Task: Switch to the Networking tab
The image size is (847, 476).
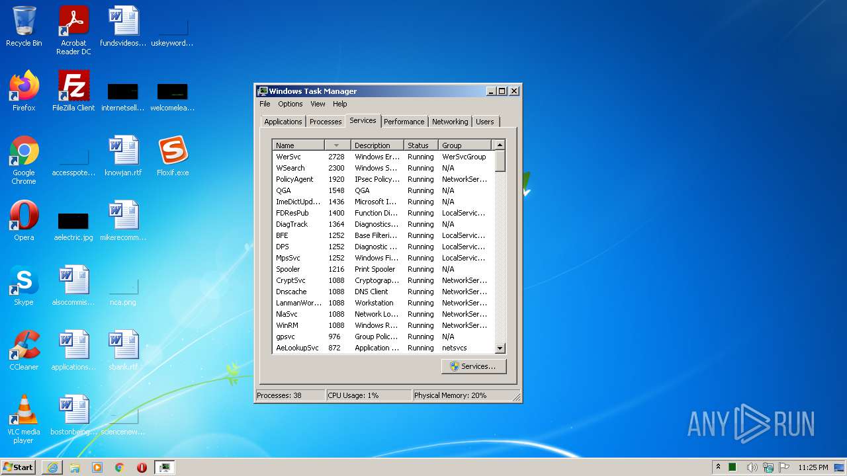Action: point(450,122)
